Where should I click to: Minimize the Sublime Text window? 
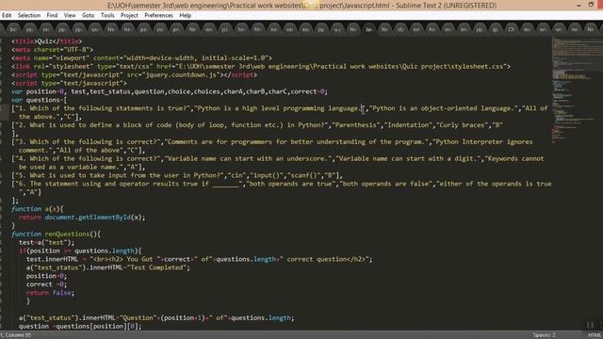click(579, 5)
